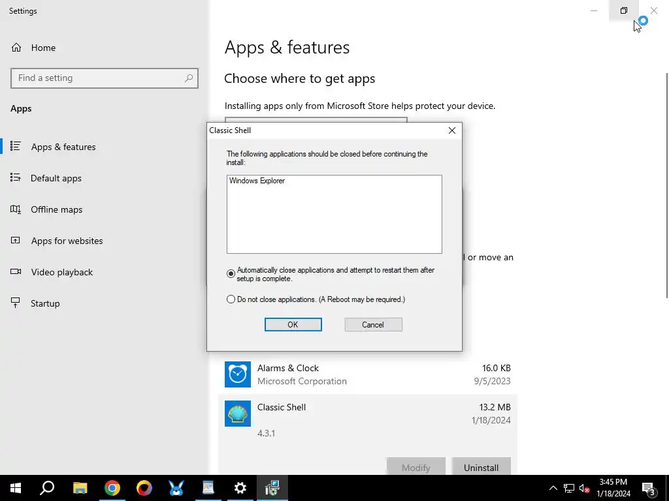Click the Apps for websites sidebar icon
669x501 pixels.
16,240
